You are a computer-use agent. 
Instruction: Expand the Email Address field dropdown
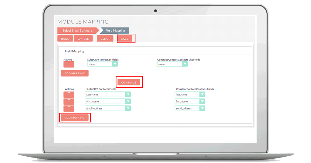(108, 108)
